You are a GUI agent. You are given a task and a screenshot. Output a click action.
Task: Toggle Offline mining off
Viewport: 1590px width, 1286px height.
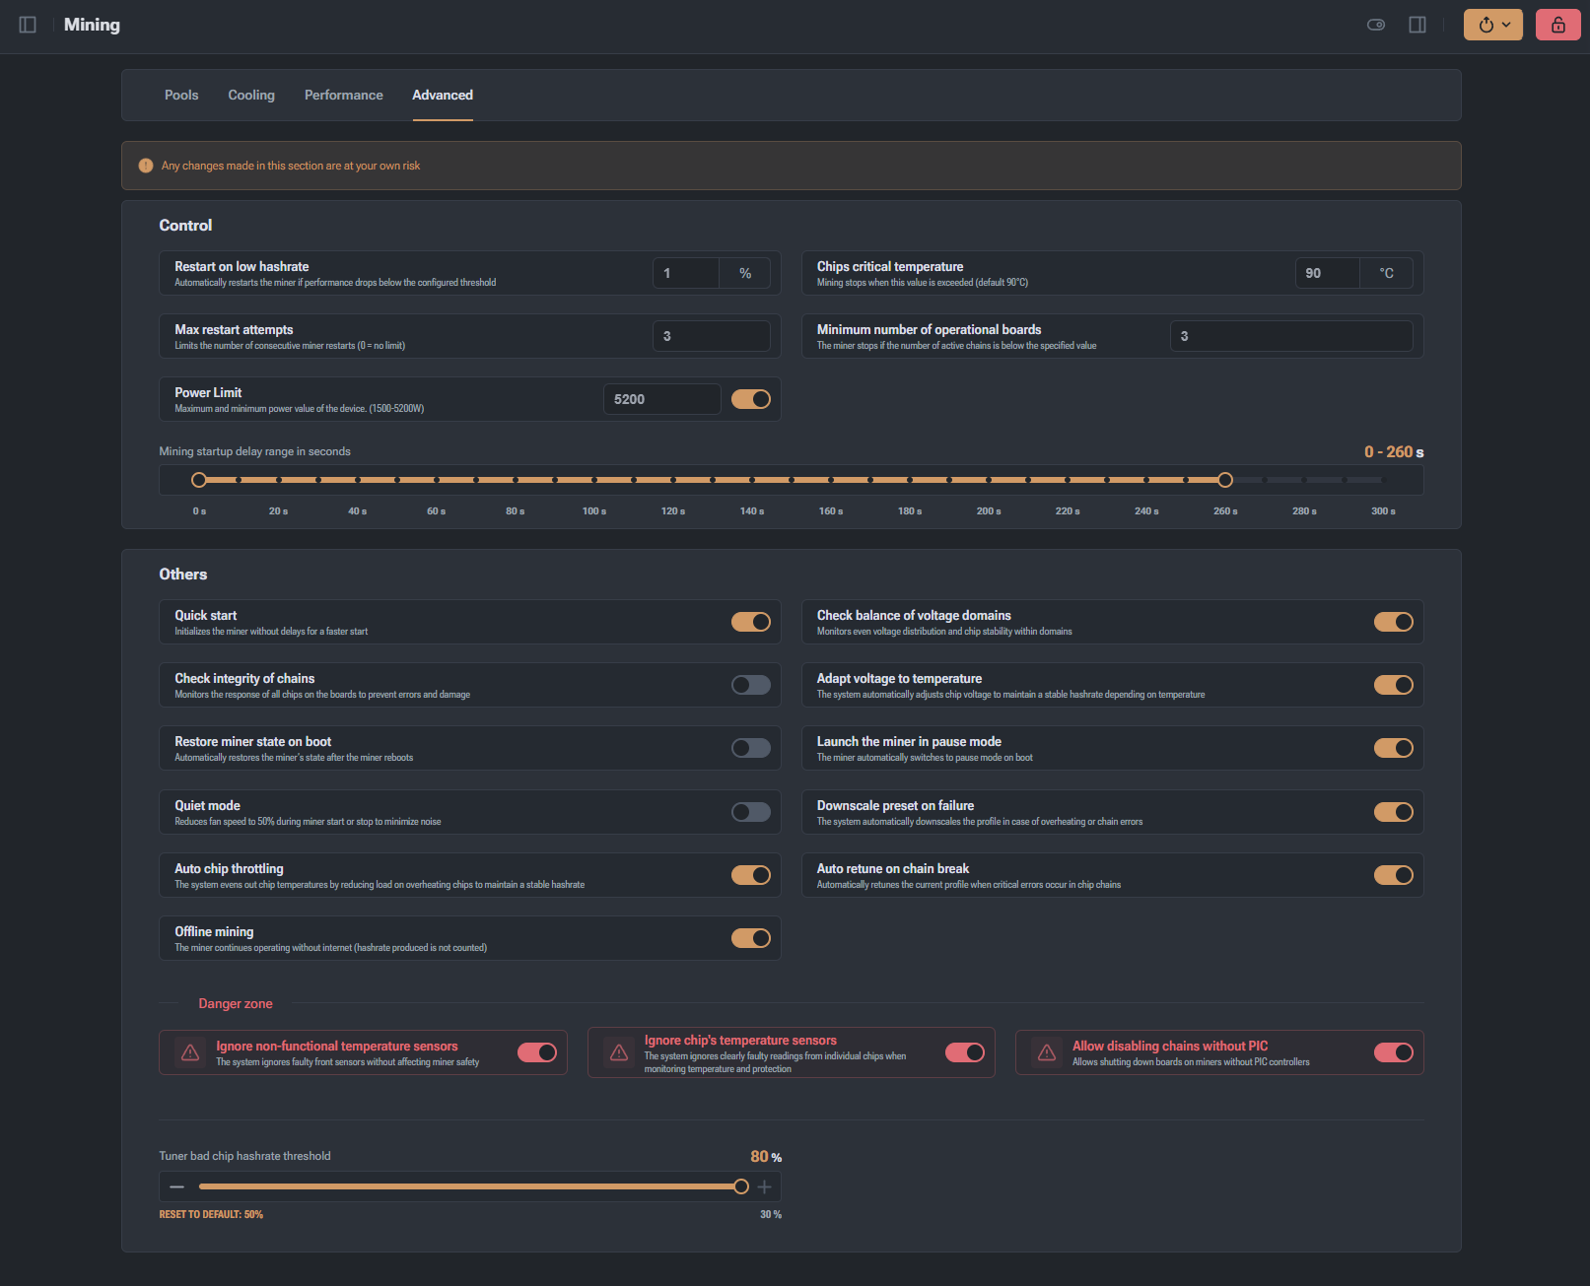coord(751,938)
